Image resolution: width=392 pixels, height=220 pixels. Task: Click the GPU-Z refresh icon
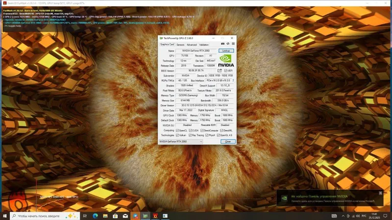tap(228, 44)
